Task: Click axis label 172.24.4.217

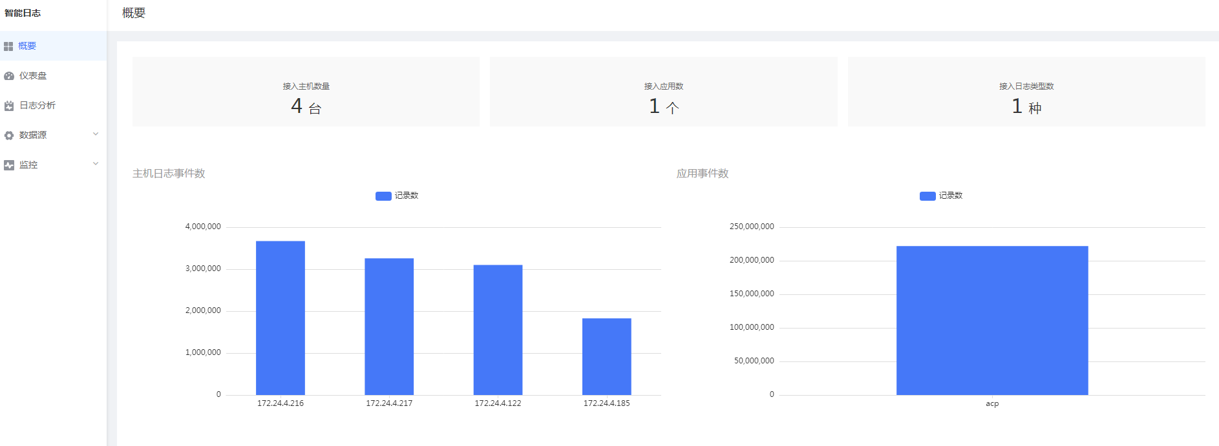Action: point(389,403)
